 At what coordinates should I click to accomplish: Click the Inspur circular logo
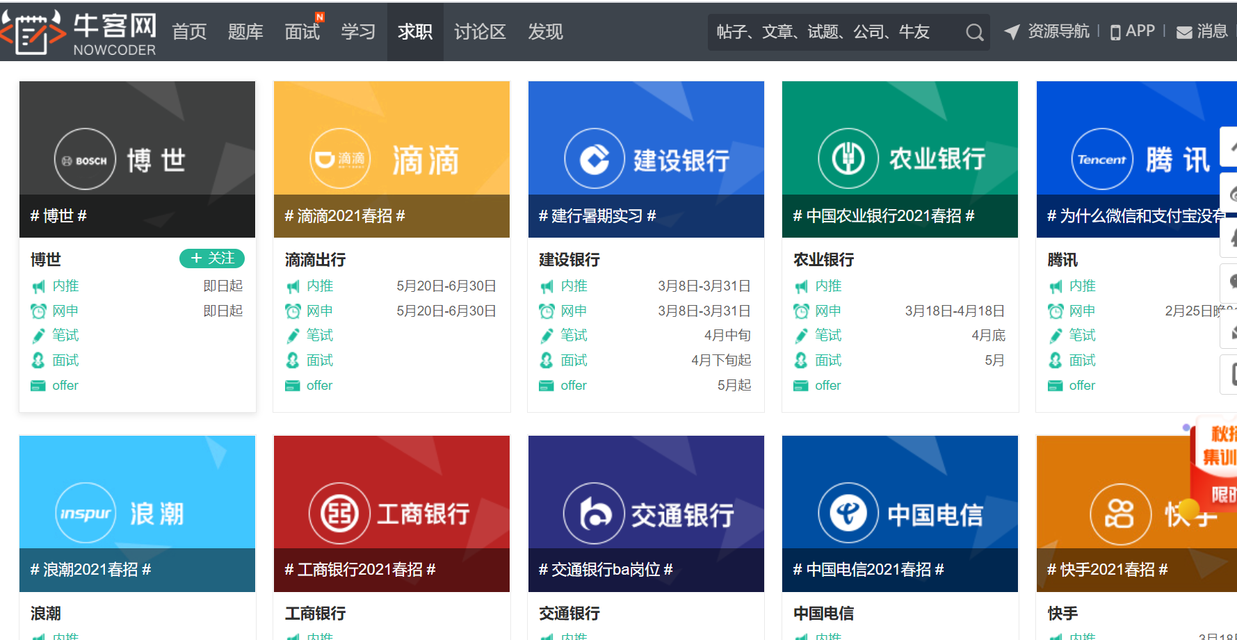click(x=86, y=513)
